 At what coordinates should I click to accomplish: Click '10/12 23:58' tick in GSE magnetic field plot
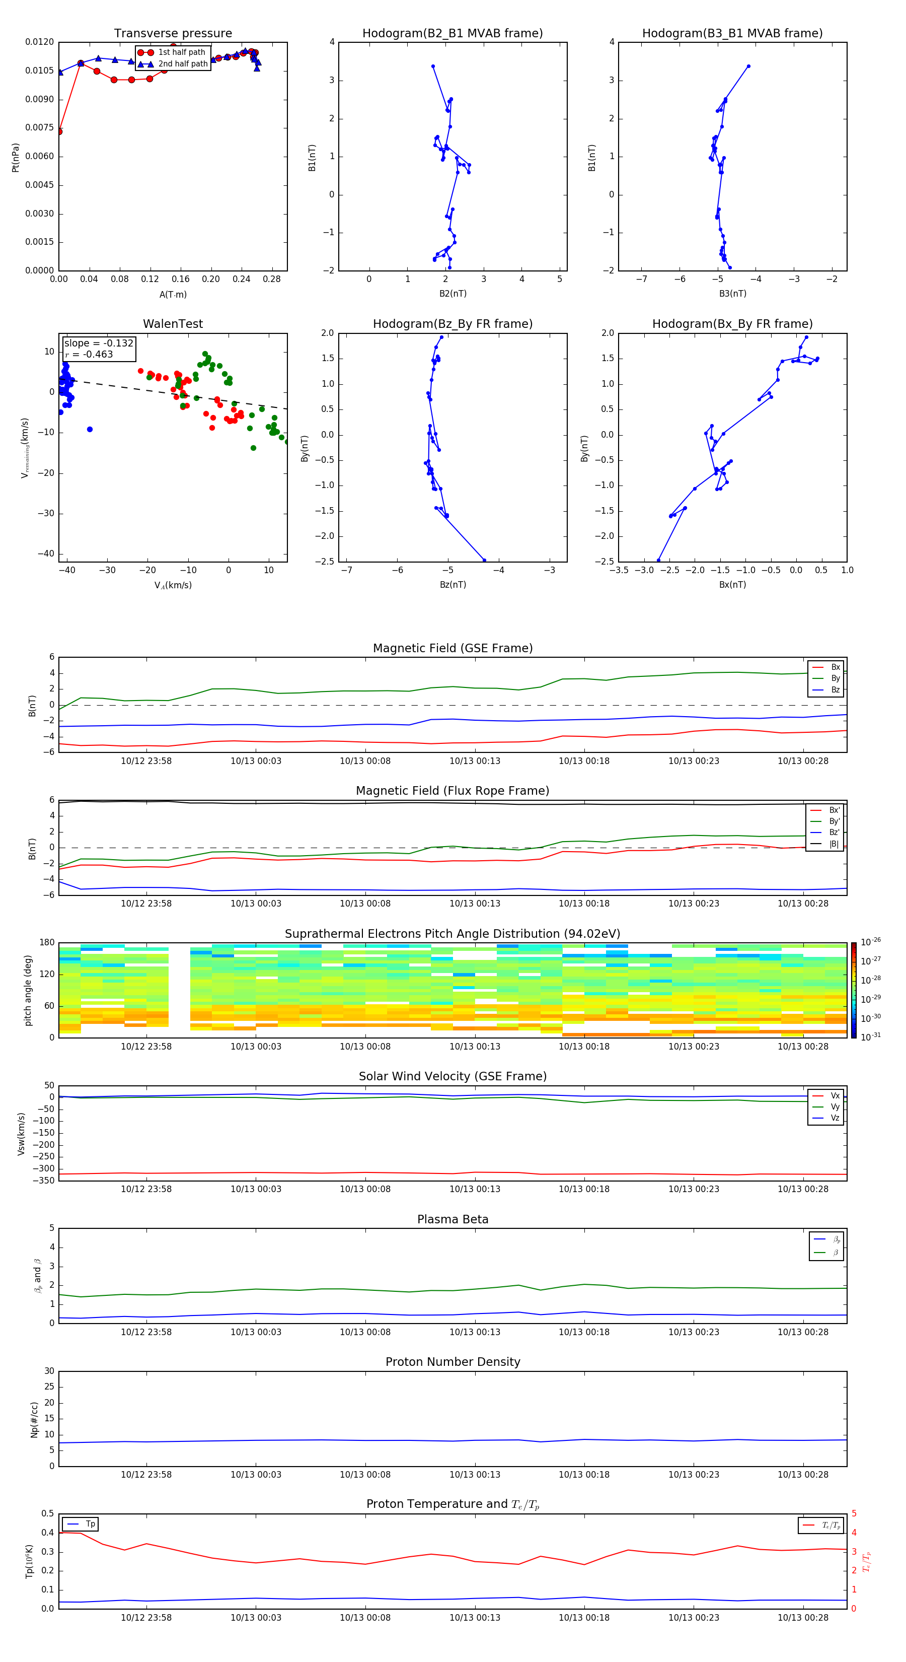(146, 761)
